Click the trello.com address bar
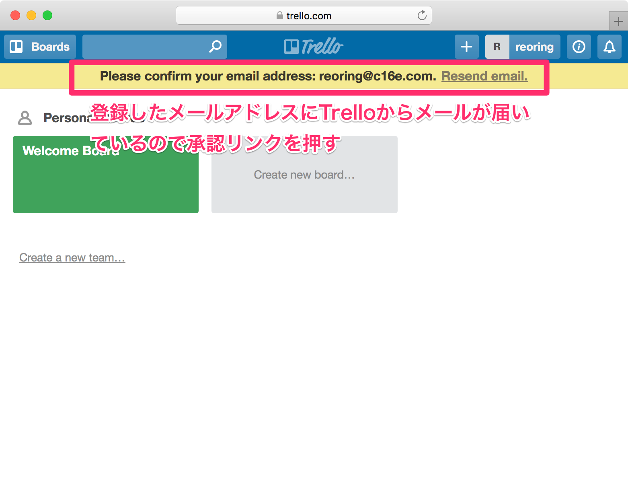This screenshot has height=498, width=628. point(304,16)
